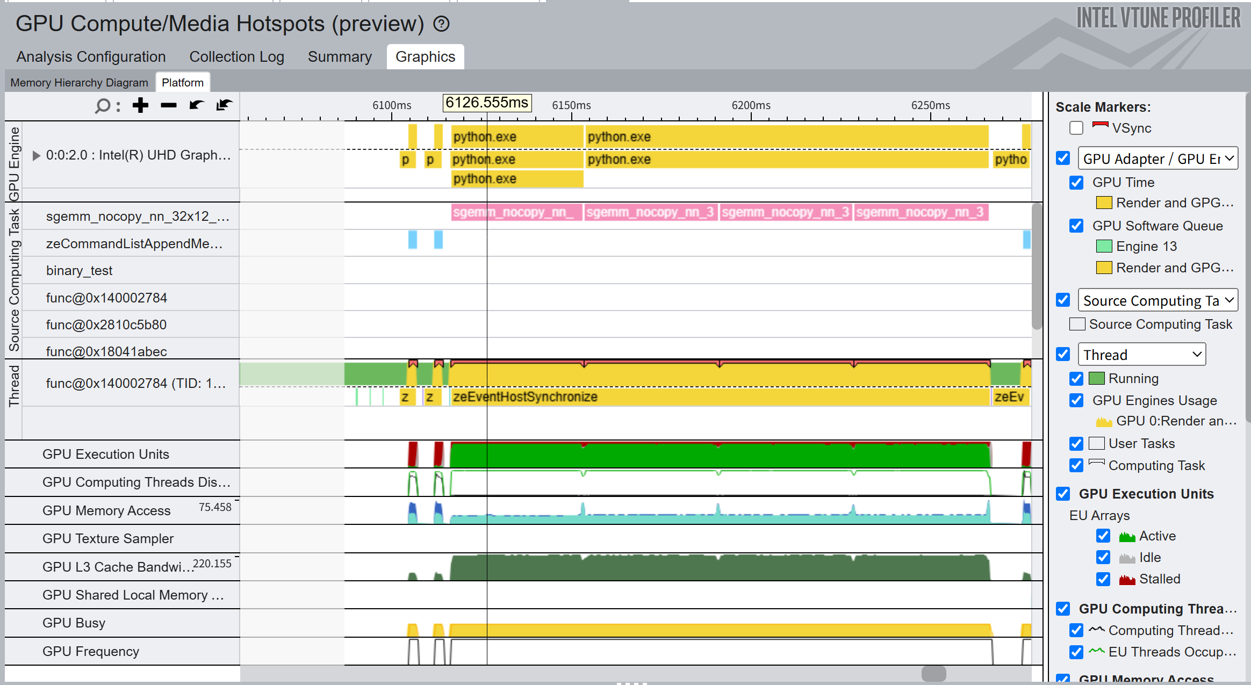Screen dimensions: 1251x685
Task: Click the Render and GPGPU swatch under GPU Time
Action: point(1104,203)
